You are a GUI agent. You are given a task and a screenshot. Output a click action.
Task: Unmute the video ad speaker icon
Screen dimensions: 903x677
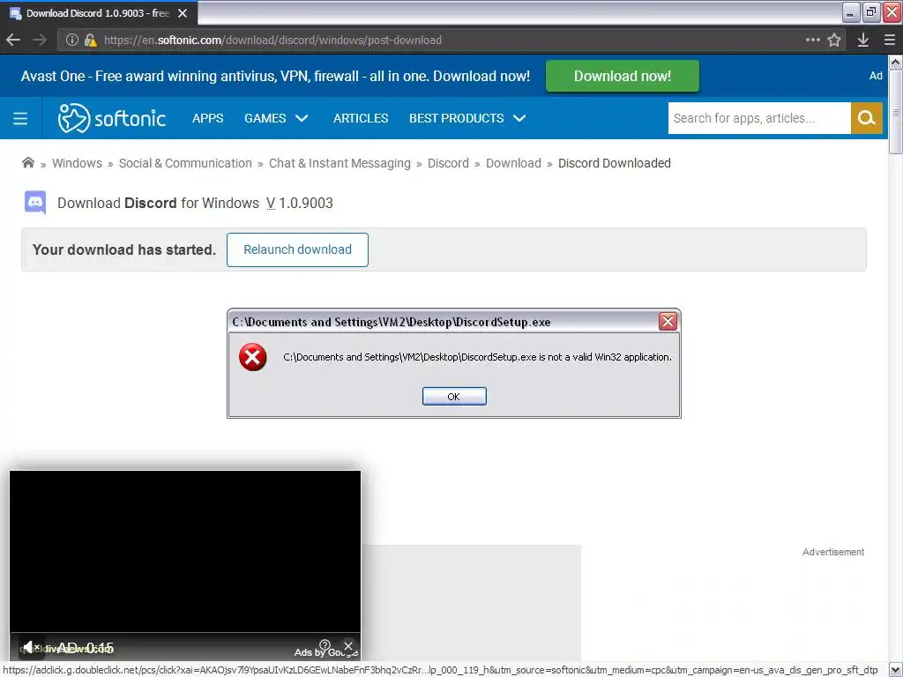pos(31,647)
